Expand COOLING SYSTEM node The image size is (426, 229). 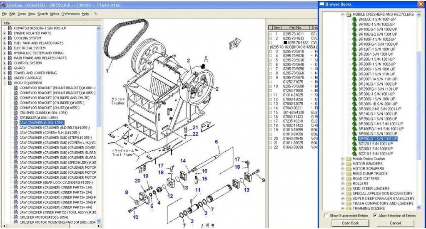[4, 38]
